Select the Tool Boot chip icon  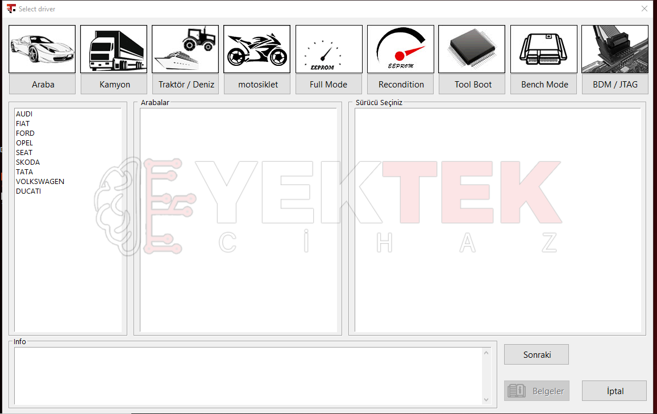472,49
